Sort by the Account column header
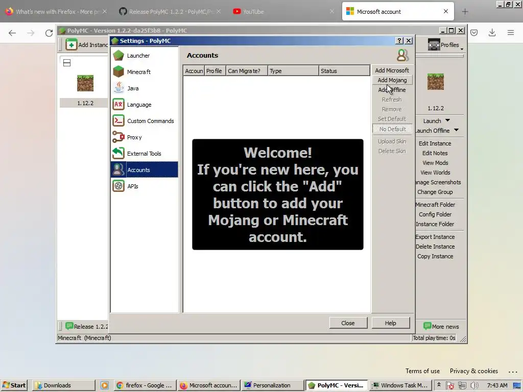The width and height of the screenshot is (523, 392). pyautogui.click(x=194, y=70)
